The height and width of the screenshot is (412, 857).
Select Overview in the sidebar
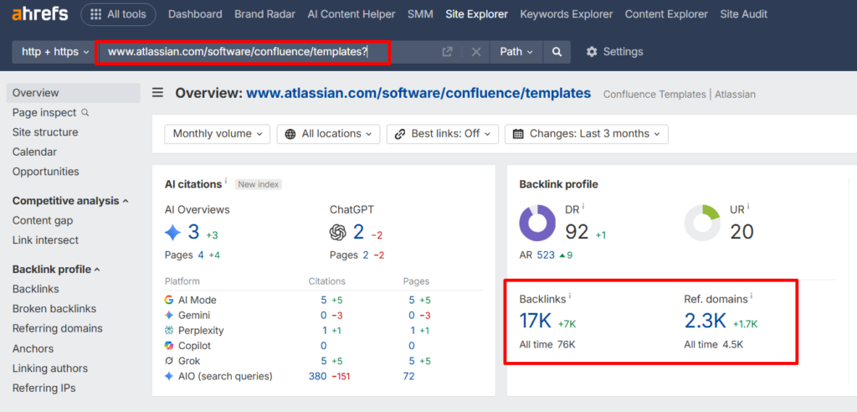pos(74,93)
